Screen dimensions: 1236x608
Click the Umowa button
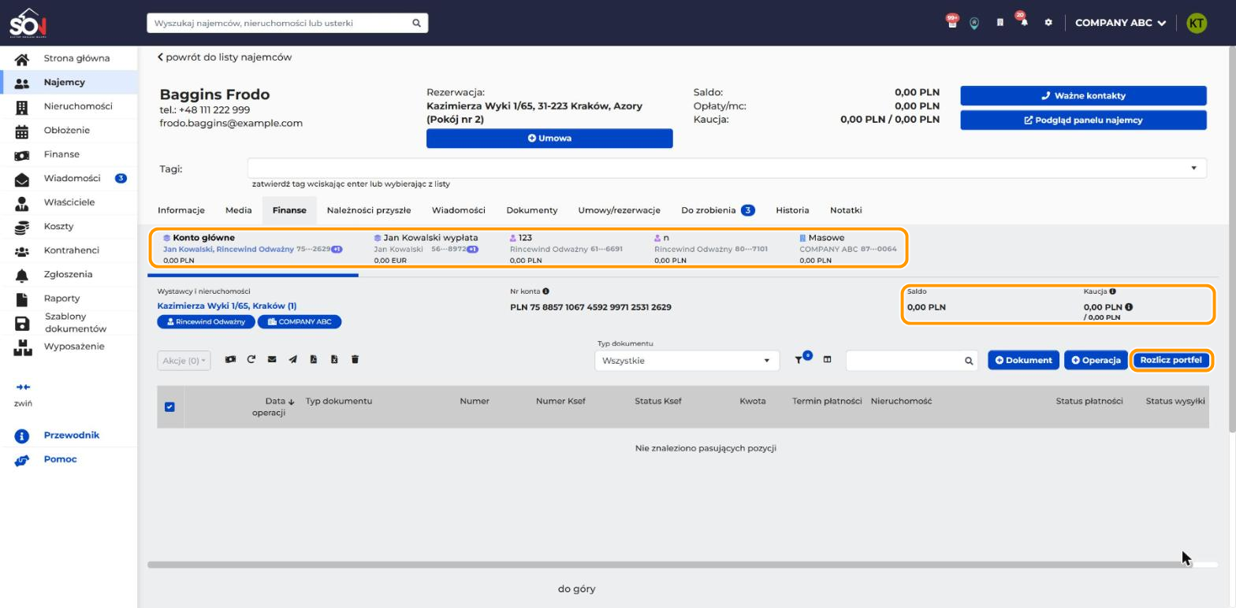pyautogui.click(x=549, y=138)
